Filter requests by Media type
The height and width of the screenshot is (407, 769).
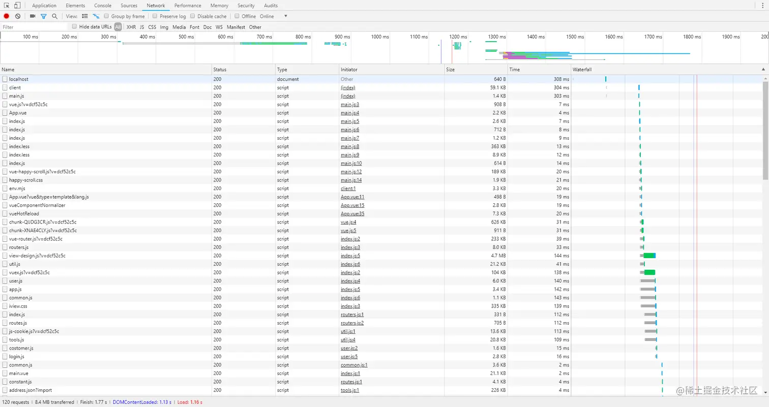click(x=179, y=27)
